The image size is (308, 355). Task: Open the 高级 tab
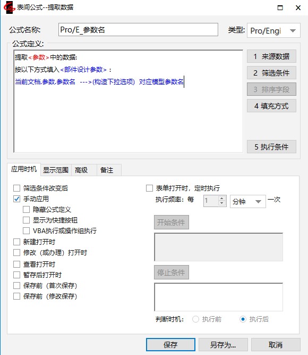click(81, 170)
